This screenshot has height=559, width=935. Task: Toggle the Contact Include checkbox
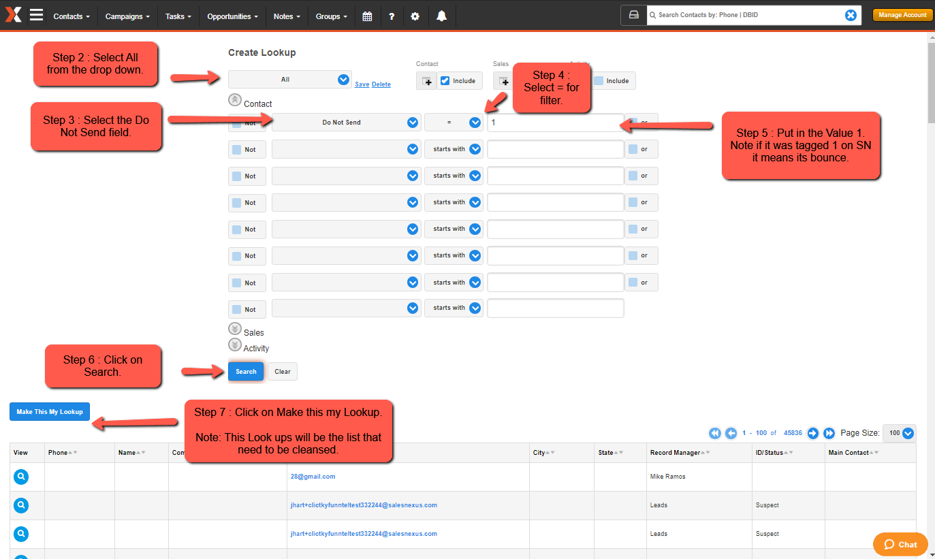(x=445, y=80)
